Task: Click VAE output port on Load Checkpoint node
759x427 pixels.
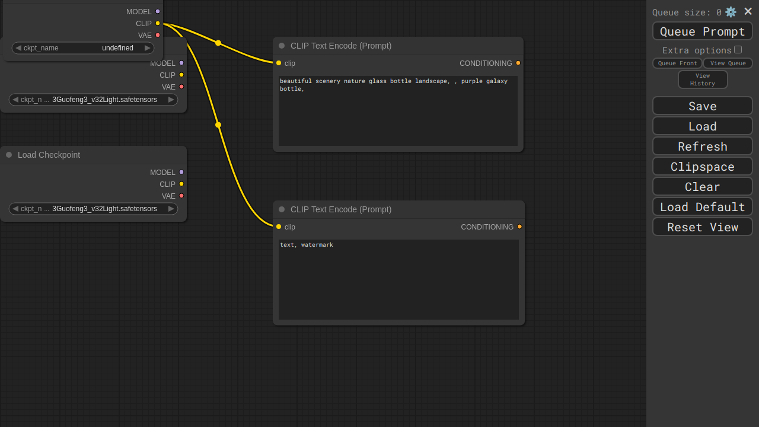Action: pyautogui.click(x=181, y=196)
